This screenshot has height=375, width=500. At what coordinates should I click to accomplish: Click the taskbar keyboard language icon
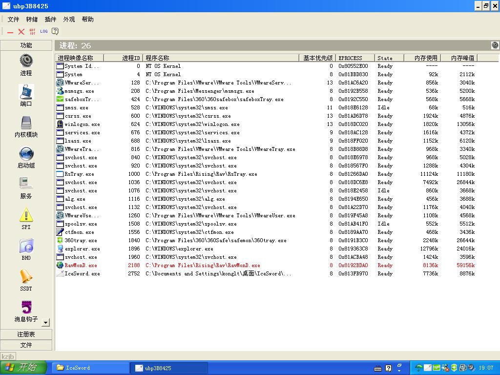pyautogui.click(x=378, y=369)
